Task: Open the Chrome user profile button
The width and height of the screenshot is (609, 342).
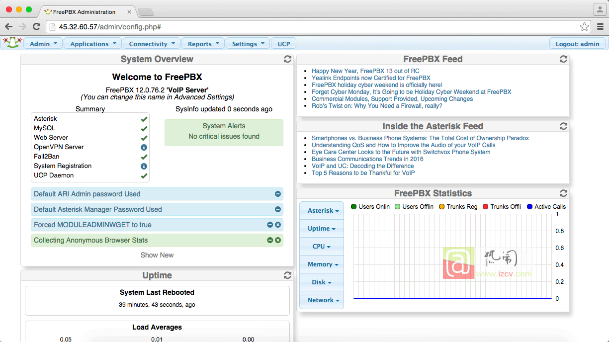Action: 600,9
